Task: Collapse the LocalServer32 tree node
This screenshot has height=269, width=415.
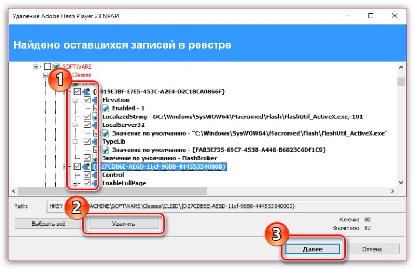Action: coord(75,125)
